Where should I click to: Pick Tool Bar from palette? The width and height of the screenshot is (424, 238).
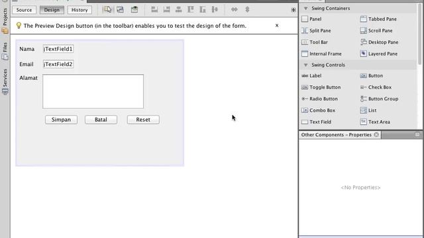click(x=315, y=42)
